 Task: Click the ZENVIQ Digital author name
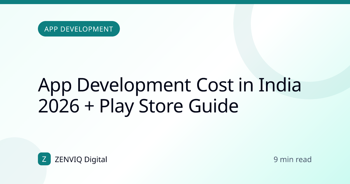tap(81, 159)
